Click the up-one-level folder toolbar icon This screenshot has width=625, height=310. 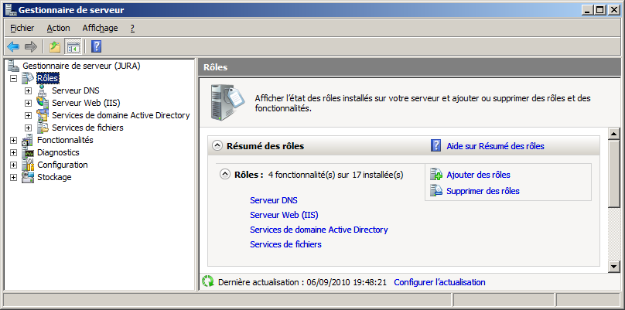(x=54, y=46)
